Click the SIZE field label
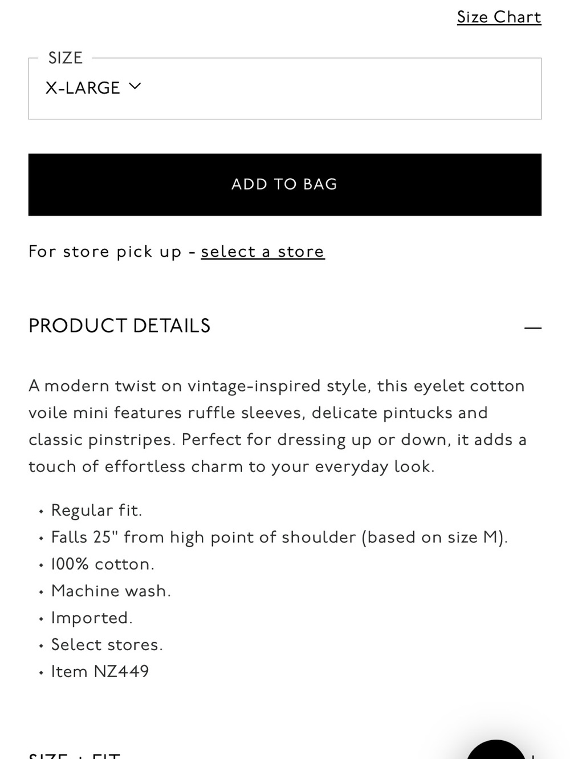Image resolution: width=570 pixels, height=759 pixels. tap(66, 58)
